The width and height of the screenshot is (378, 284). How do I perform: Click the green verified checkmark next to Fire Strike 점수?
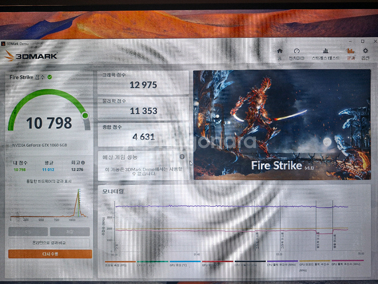click(50, 77)
